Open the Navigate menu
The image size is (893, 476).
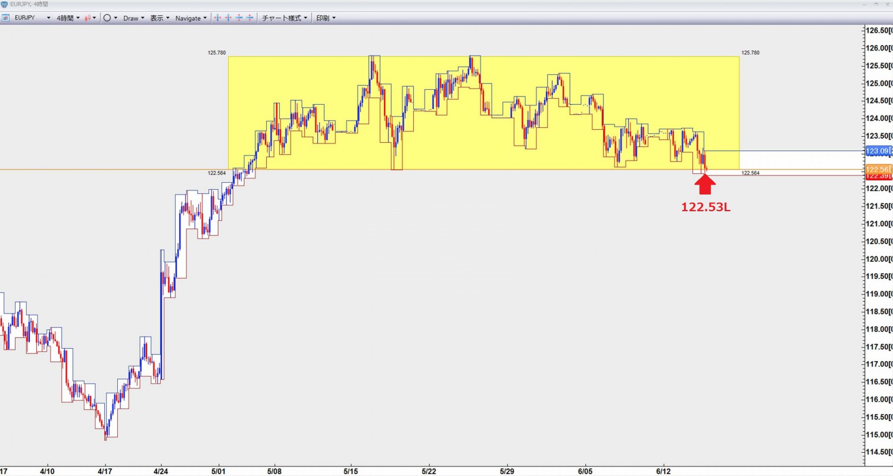(x=191, y=18)
